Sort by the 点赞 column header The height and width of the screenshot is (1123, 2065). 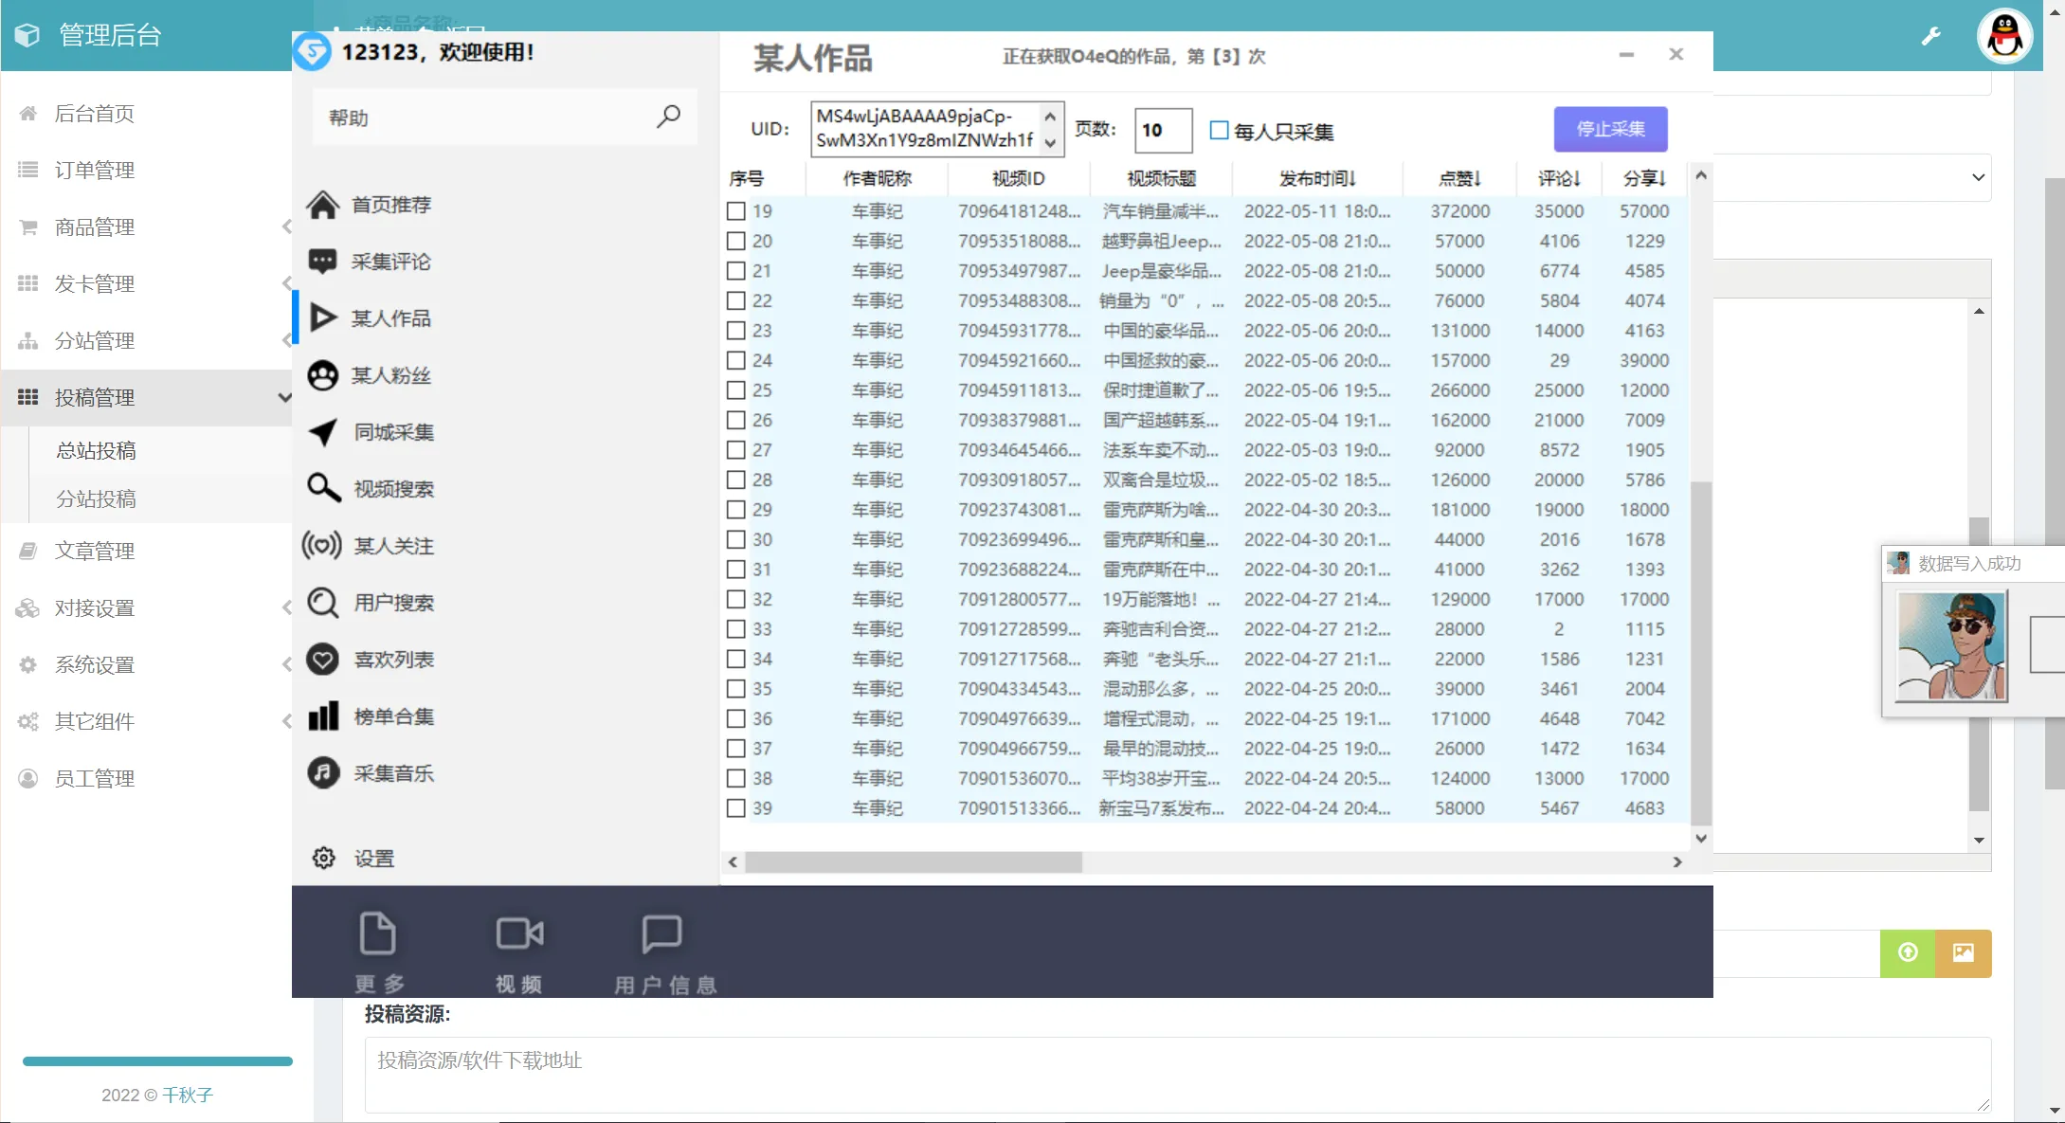click(x=1459, y=178)
